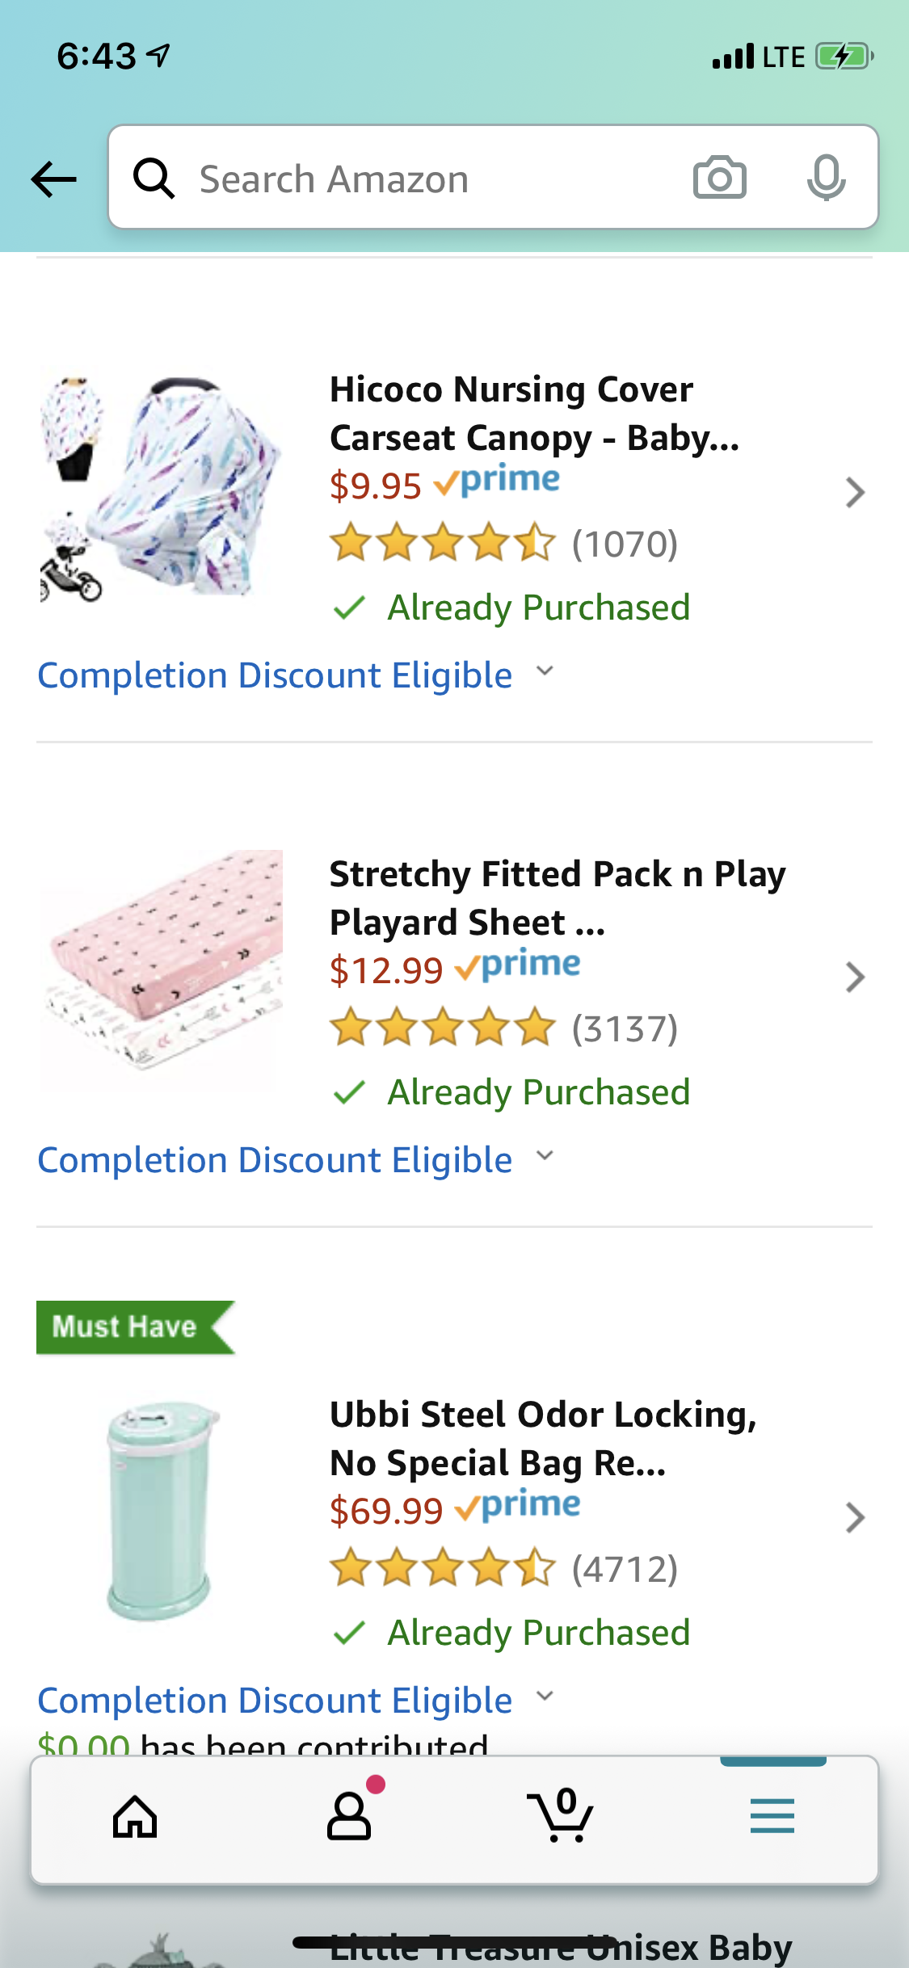The height and width of the screenshot is (1968, 909).
Task: Tap the search magnifier icon
Action: (x=154, y=178)
